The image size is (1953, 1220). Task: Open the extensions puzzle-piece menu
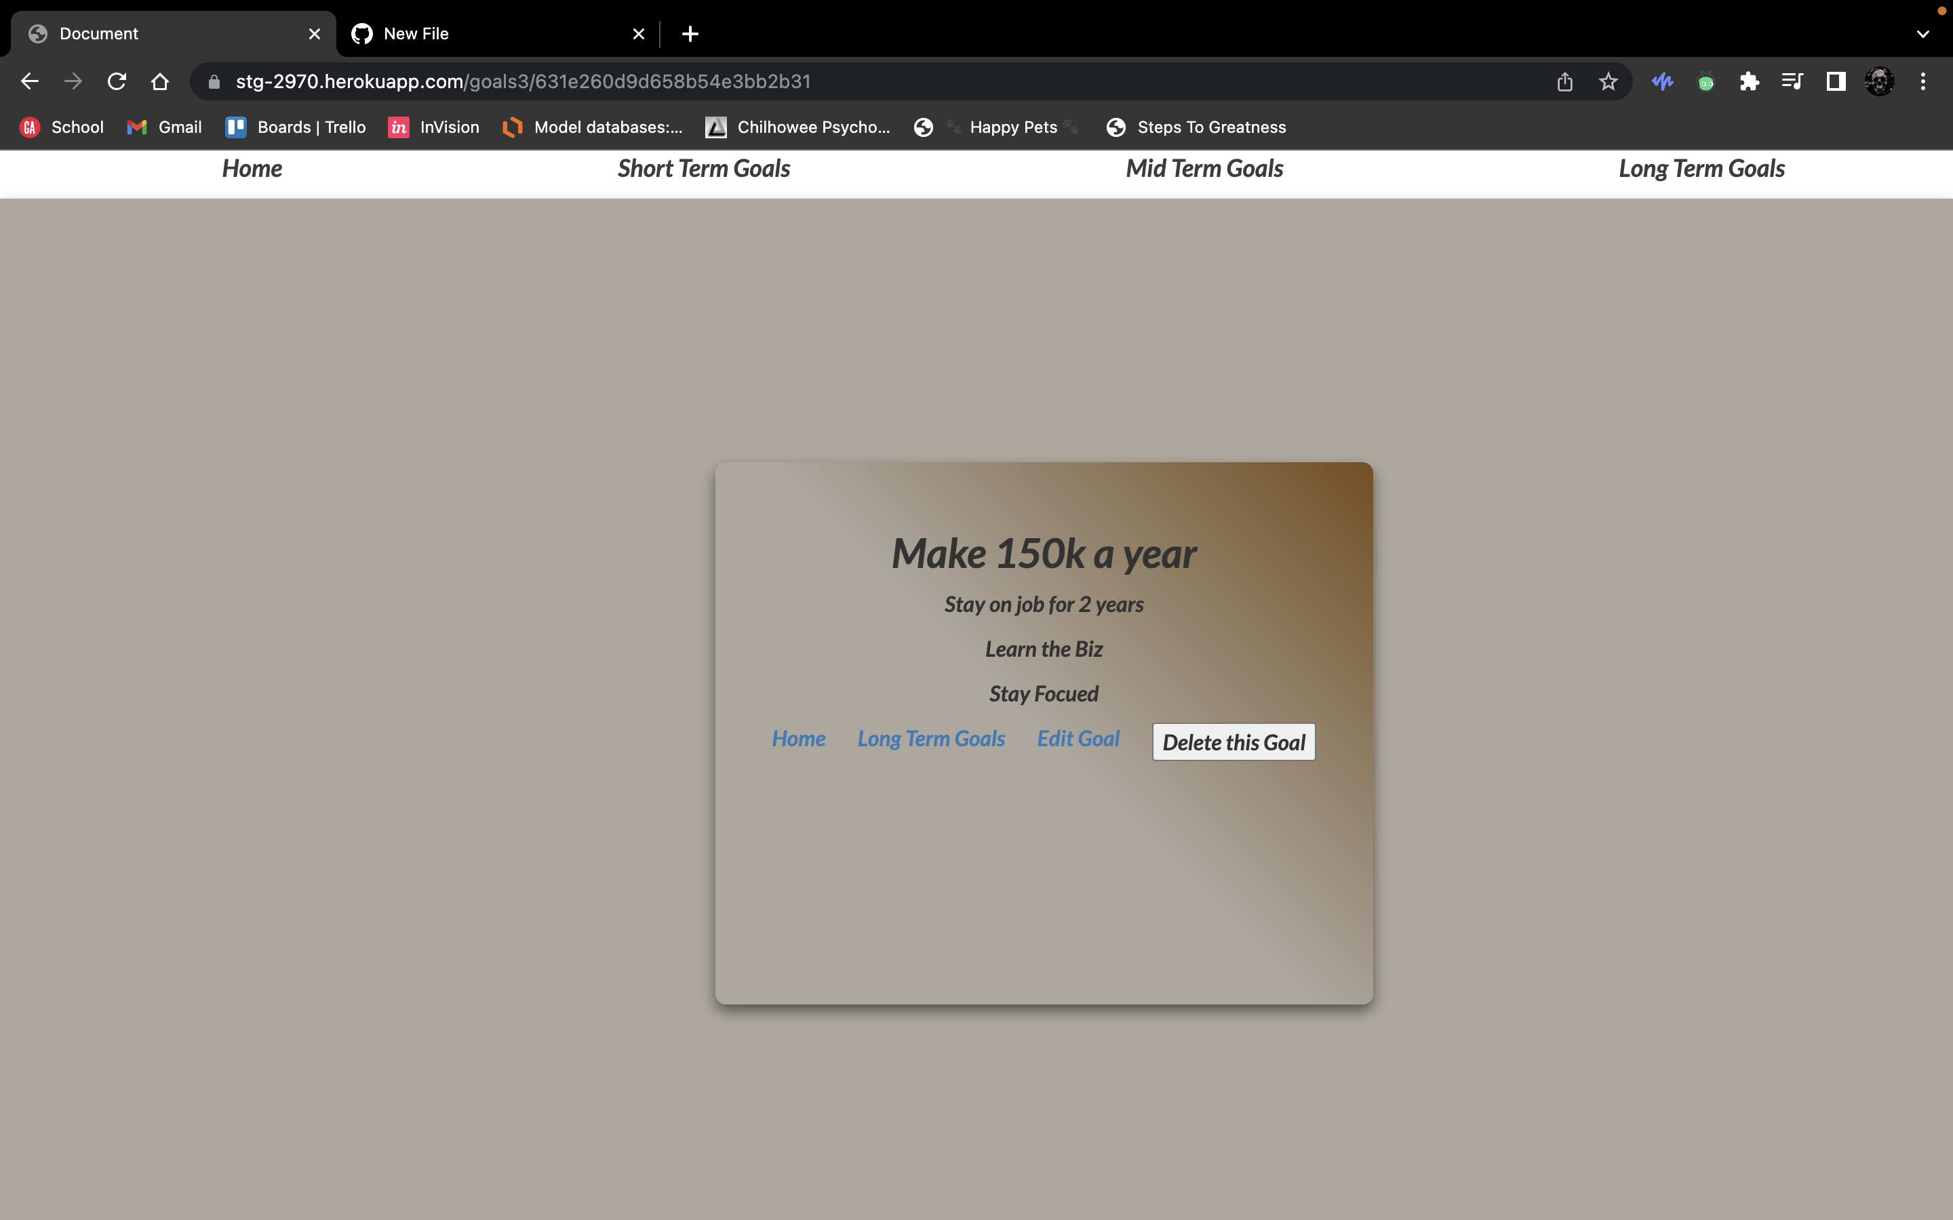click(x=1748, y=81)
